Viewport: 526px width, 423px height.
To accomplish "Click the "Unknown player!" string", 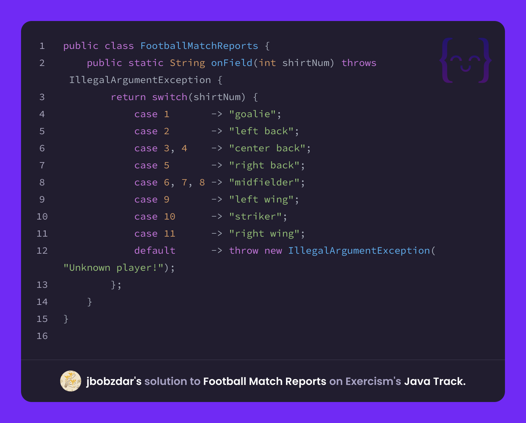I will (113, 268).
